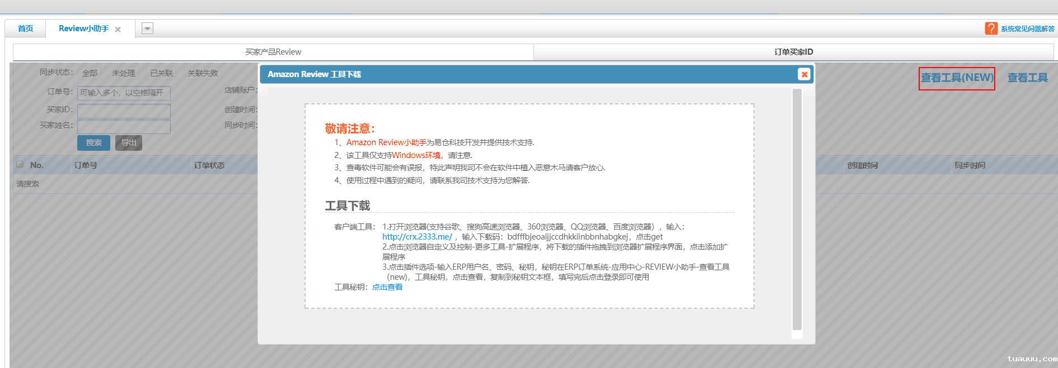Click the 导出 export button
The height and width of the screenshot is (368, 1058).
pos(129,143)
